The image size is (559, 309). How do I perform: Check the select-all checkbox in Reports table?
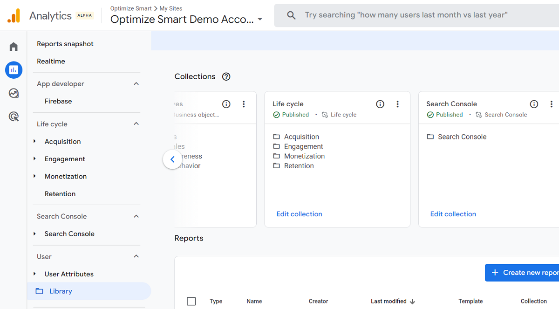click(191, 301)
